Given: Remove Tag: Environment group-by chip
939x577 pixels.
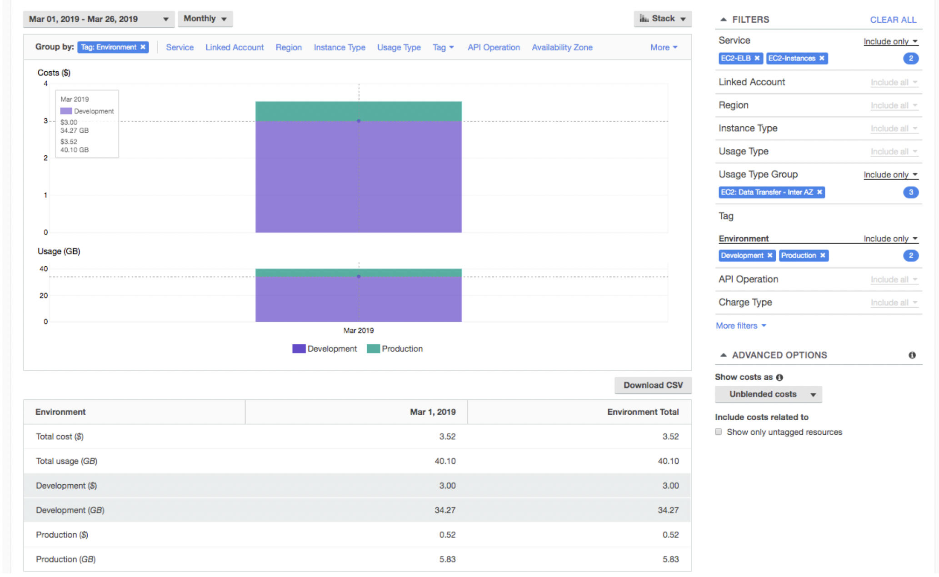Looking at the screenshot, I should point(143,47).
